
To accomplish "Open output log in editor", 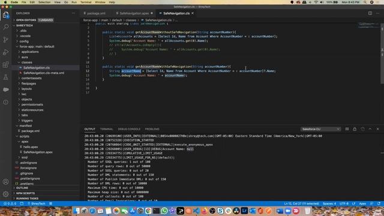I will point(362,129).
